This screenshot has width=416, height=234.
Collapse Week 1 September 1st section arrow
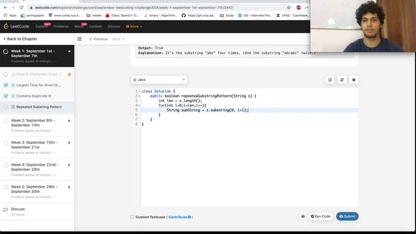[x=70, y=51]
